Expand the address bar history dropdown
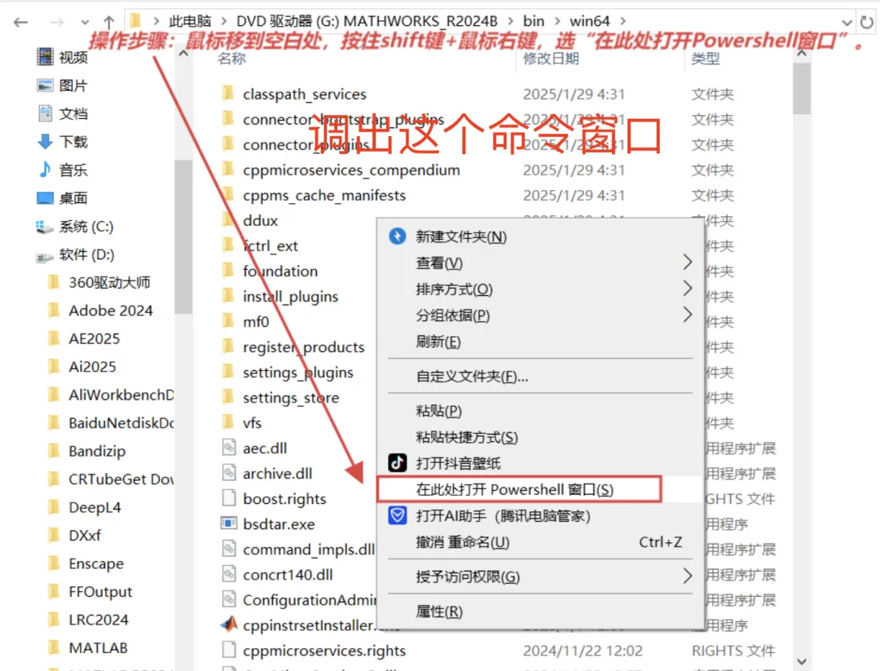The image size is (880, 671). 847,23
